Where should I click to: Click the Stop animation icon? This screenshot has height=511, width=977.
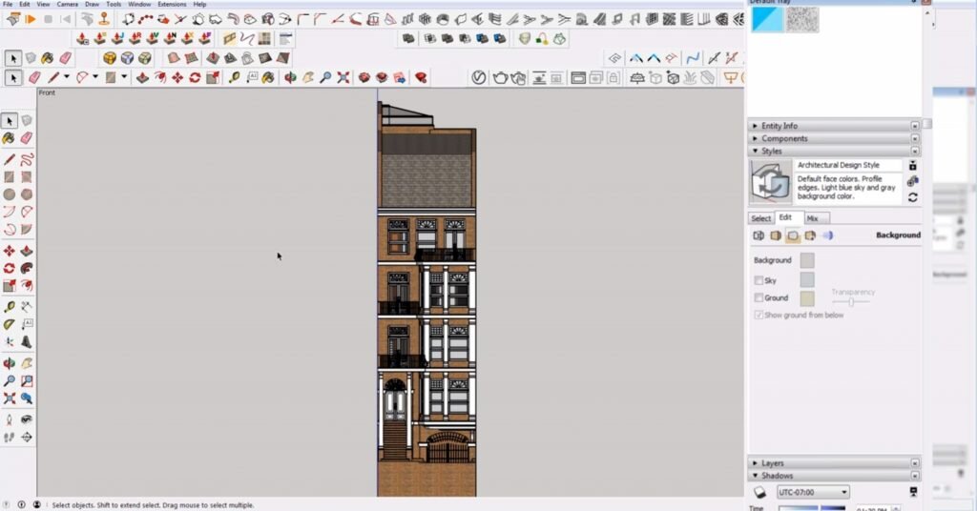point(48,19)
